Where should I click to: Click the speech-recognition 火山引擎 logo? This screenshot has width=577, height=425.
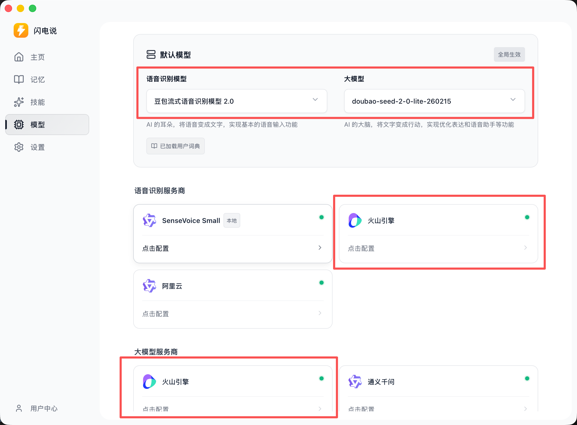[355, 220]
